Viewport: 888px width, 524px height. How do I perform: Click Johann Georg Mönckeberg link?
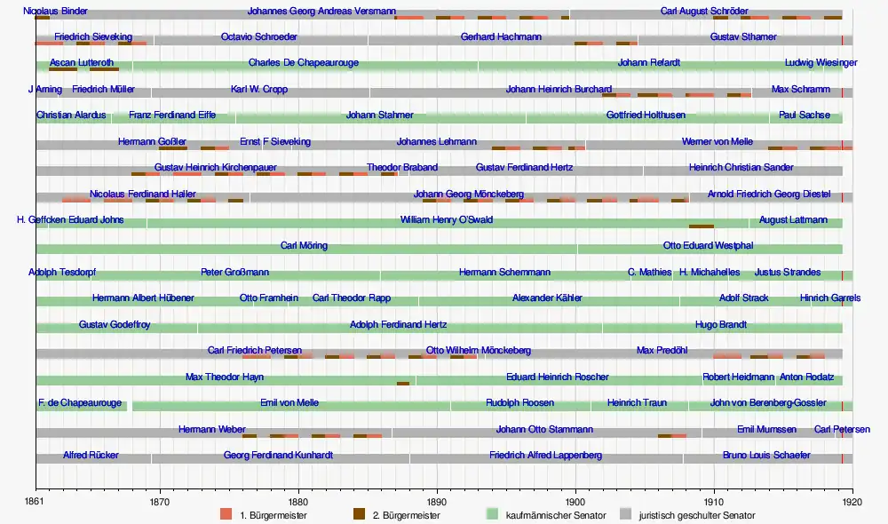[468, 195]
